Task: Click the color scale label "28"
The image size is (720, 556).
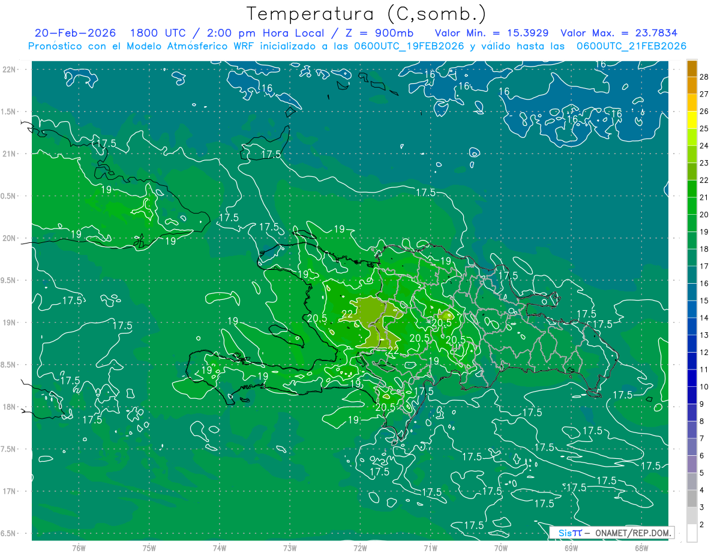Action: click(x=704, y=77)
